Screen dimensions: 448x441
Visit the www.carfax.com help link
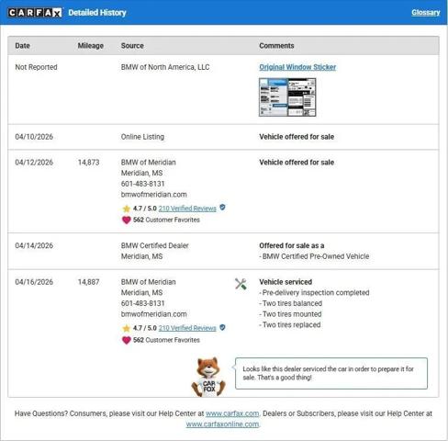click(x=232, y=413)
